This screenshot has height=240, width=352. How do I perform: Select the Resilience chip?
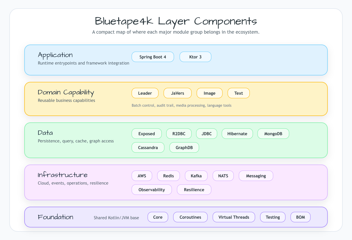point(194,190)
